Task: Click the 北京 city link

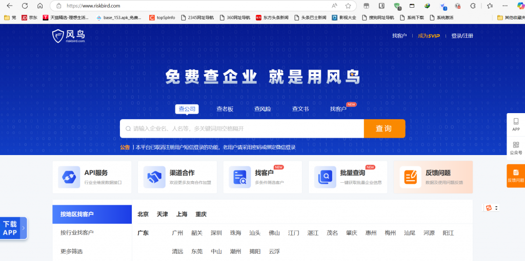Action: pyautogui.click(x=143, y=214)
